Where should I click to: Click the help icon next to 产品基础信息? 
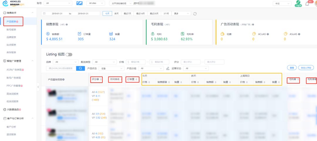pyautogui.click(x=63, y=79)
